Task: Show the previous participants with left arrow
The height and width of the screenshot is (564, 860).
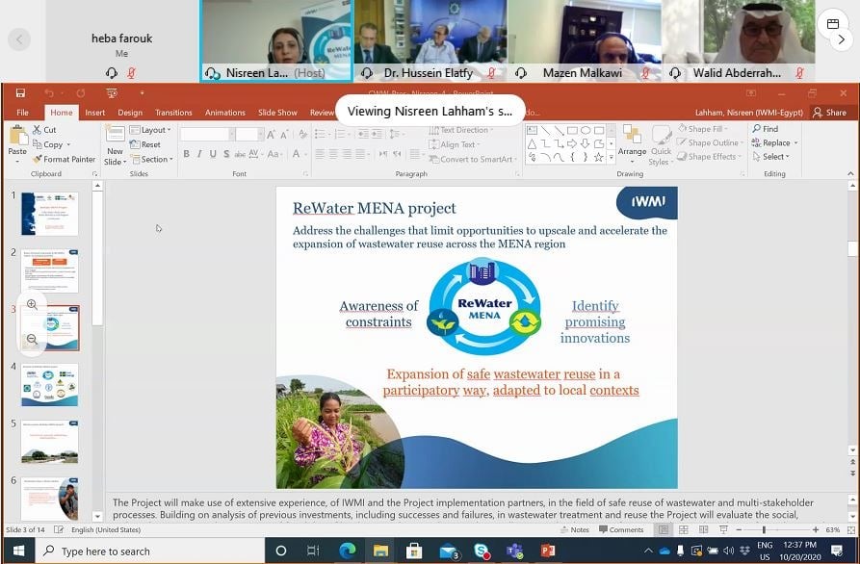Action: [19, 39]
